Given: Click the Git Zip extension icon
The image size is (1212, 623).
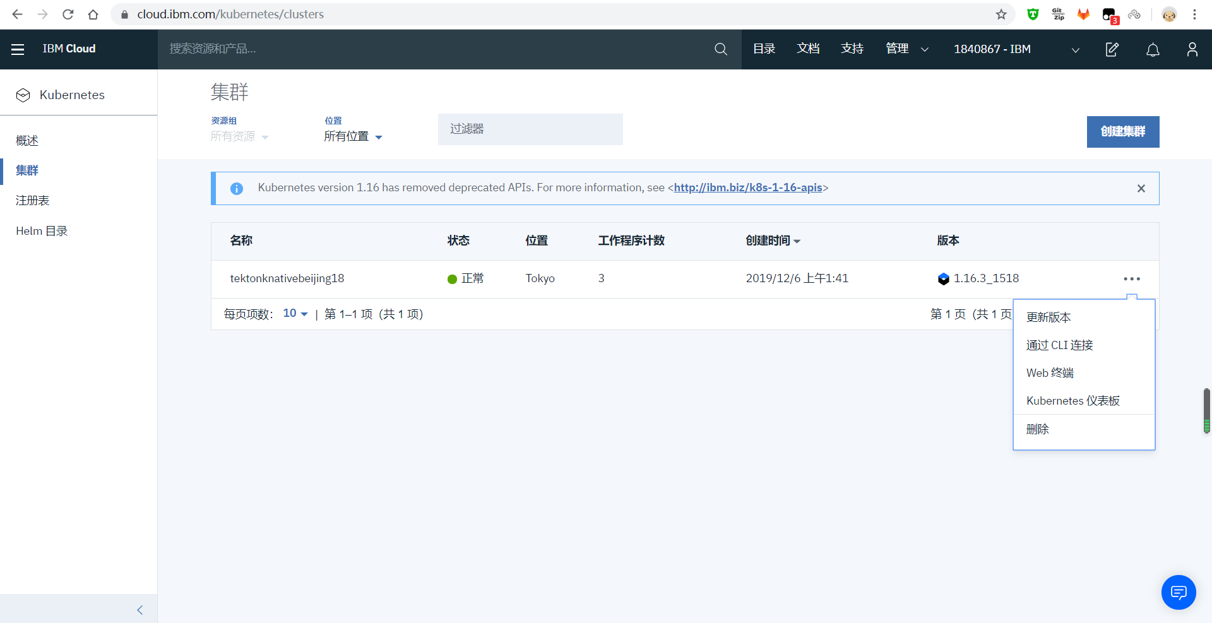Looking at the screenshot, I should click(x=1059, y=14).
